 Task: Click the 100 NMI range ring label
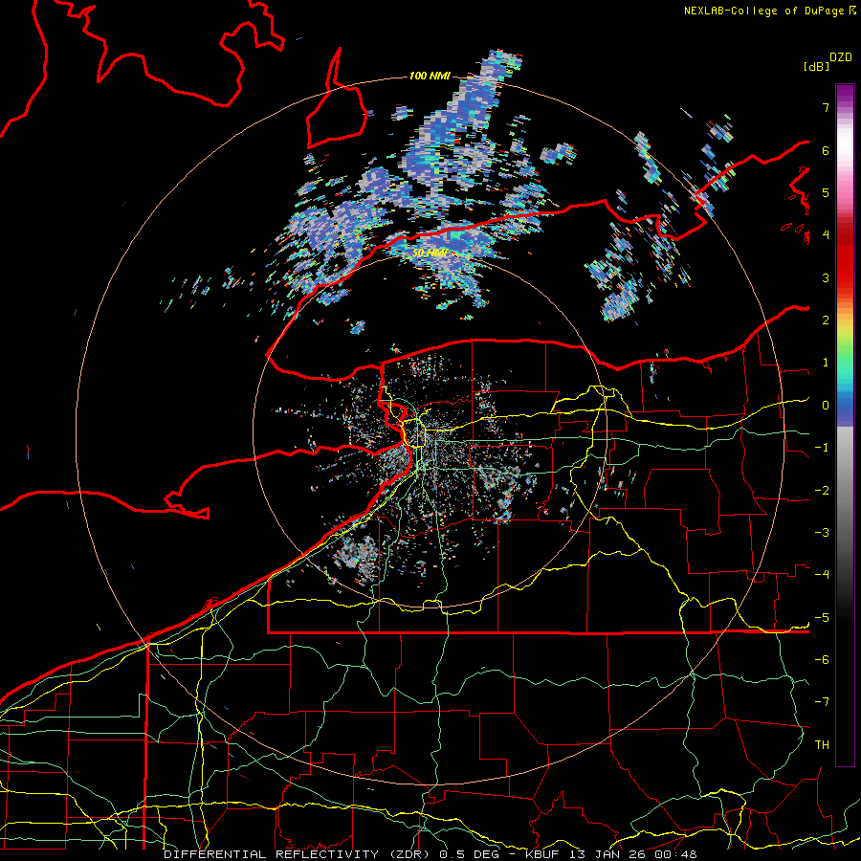pos(430,76)
